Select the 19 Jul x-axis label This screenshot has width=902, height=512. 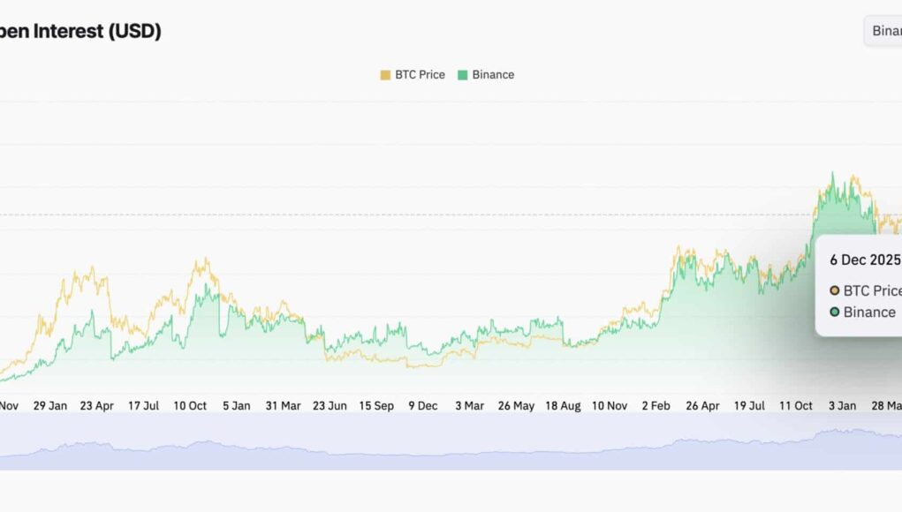tap(749, 406)
